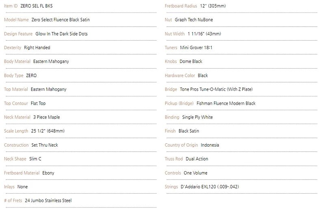Click the Set Thru Neck construction value
The image size is (325, 216).
click(45, 145)
